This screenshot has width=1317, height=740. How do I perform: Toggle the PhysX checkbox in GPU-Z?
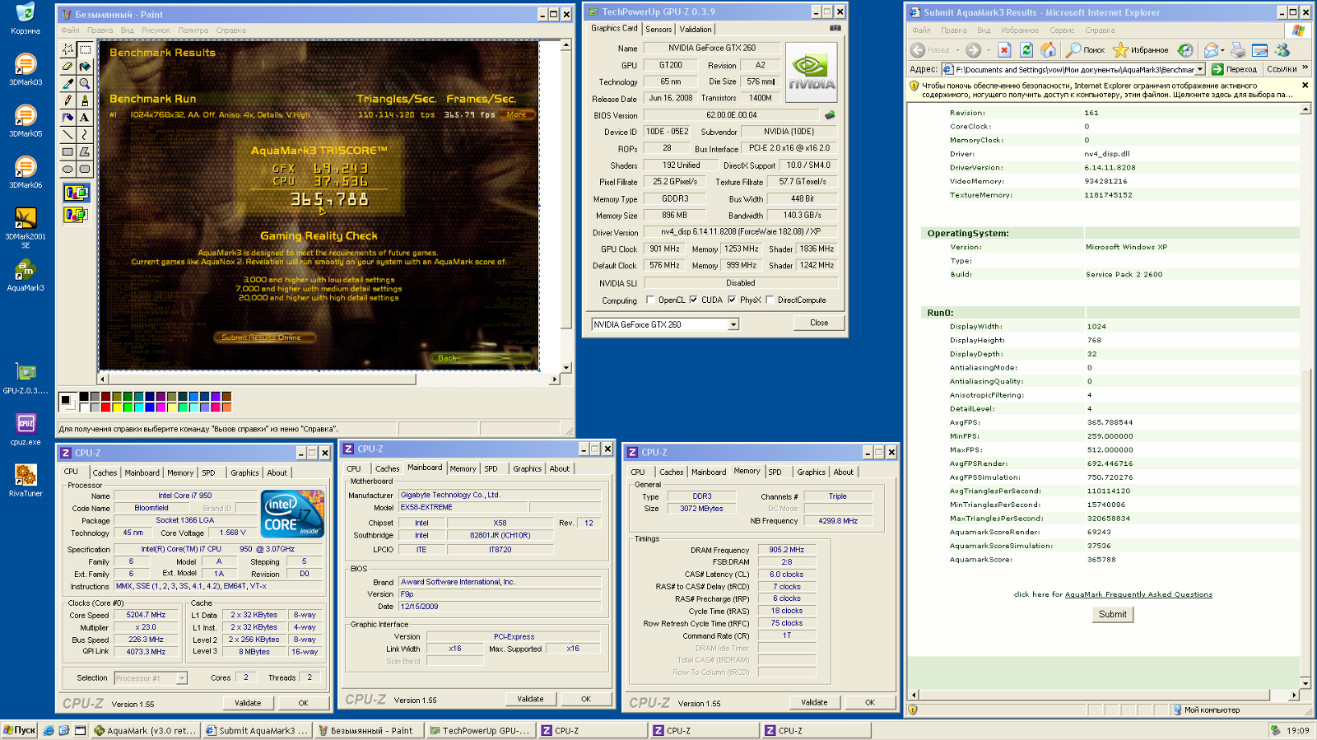click(732, 300)
